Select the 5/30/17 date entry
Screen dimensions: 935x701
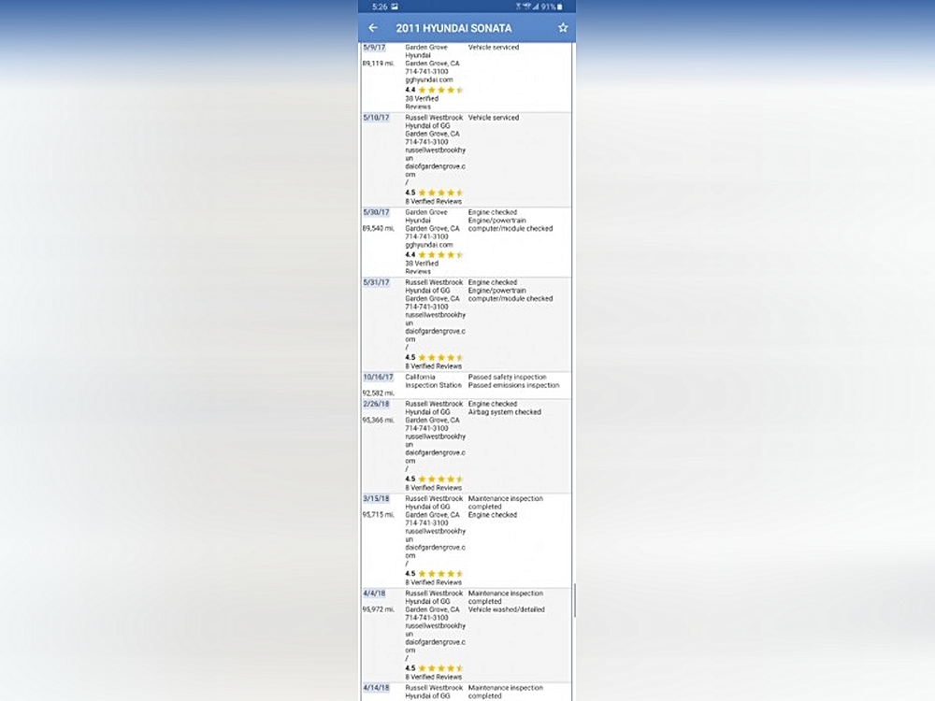click(x=376, y=212)
